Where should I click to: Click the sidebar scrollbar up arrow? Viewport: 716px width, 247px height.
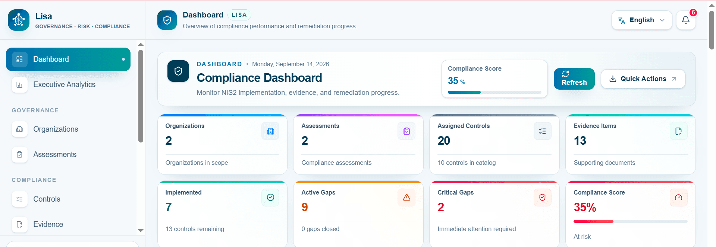pyautogui.click(x=141, y=44)
